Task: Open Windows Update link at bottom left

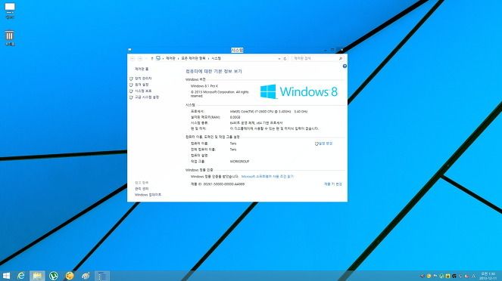Action: pos(148,195)
